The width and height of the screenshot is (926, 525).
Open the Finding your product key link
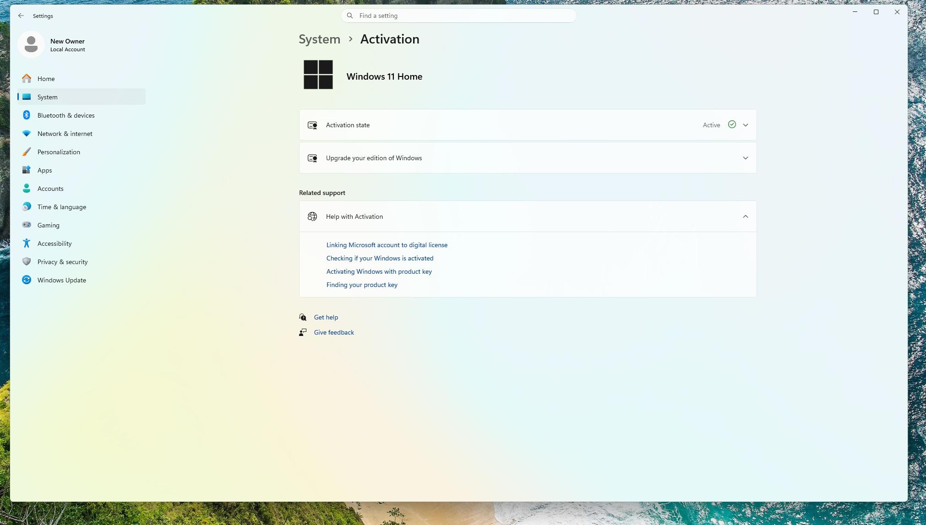[362, 285]
